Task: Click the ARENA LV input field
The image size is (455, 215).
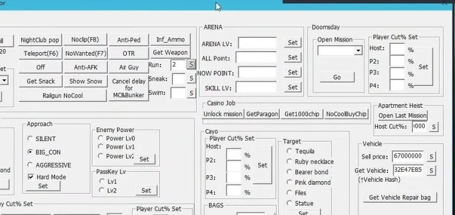Action: coord(257,43)
